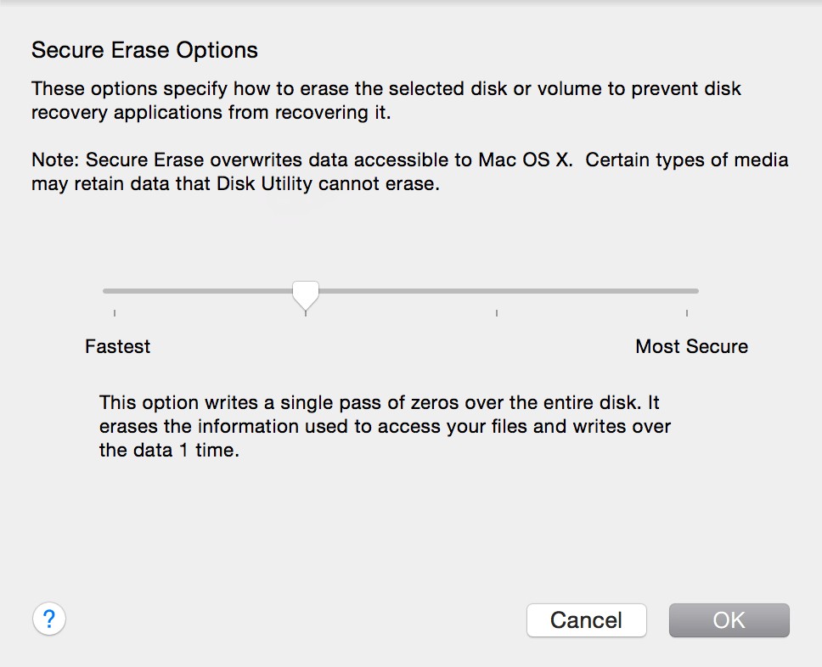This screenshot has height=667, width=822.
Task: Click Cancel to dismiss Secure Erase Options
Action: pos(586,619)
